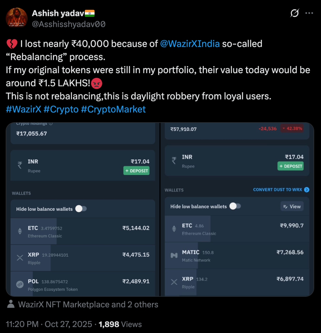Open the three-dot more options menu

310,13
